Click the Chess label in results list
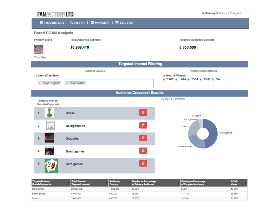Screen dimensions: 277x208 pos(70,113)
